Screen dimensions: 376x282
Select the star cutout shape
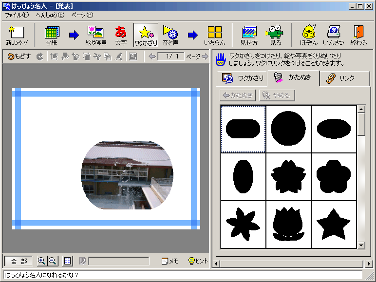(334, 224)
